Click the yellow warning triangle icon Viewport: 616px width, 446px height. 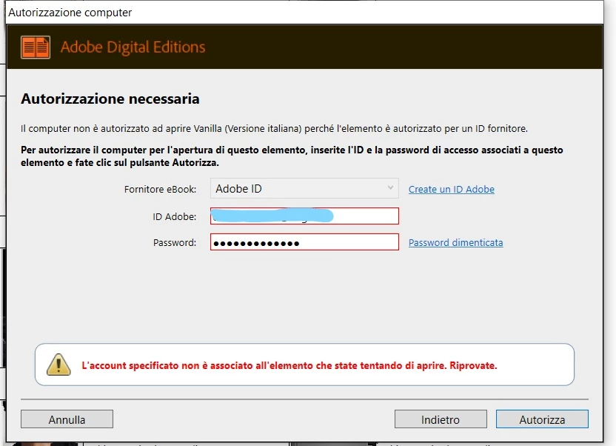[58, 365]
